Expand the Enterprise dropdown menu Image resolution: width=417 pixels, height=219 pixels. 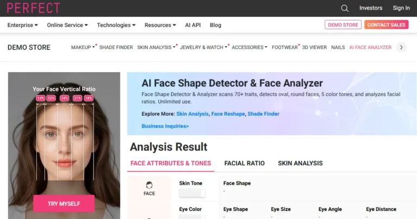point(22,25)
